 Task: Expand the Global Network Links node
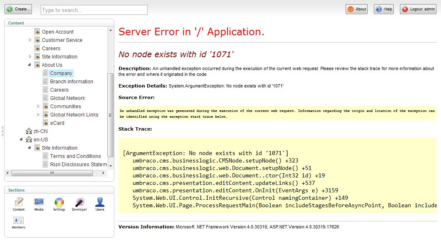(x=38, y=115)
